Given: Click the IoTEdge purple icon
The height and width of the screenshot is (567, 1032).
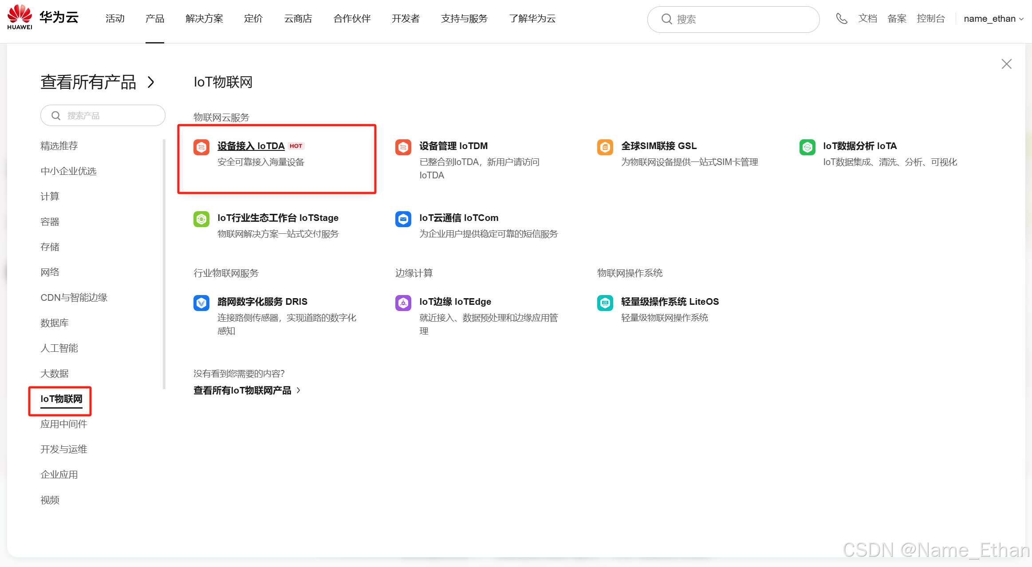Looking at the screenshot, I should coord(403,303).
